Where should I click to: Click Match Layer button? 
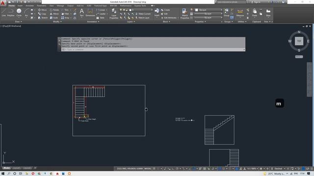point(142,18)
